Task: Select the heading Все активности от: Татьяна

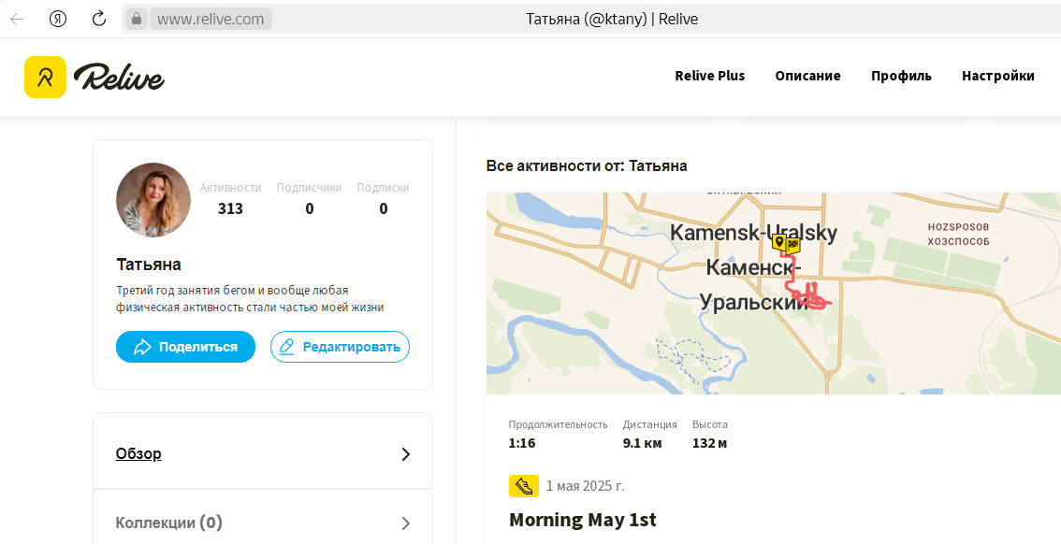Action: (587, 165)
